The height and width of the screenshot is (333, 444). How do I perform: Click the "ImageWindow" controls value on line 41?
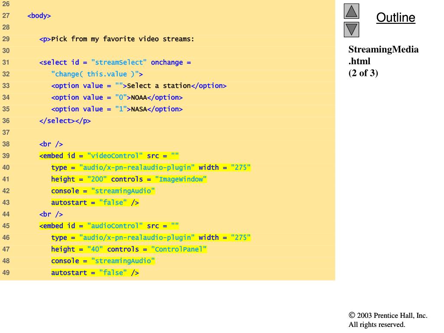point(181,179)
